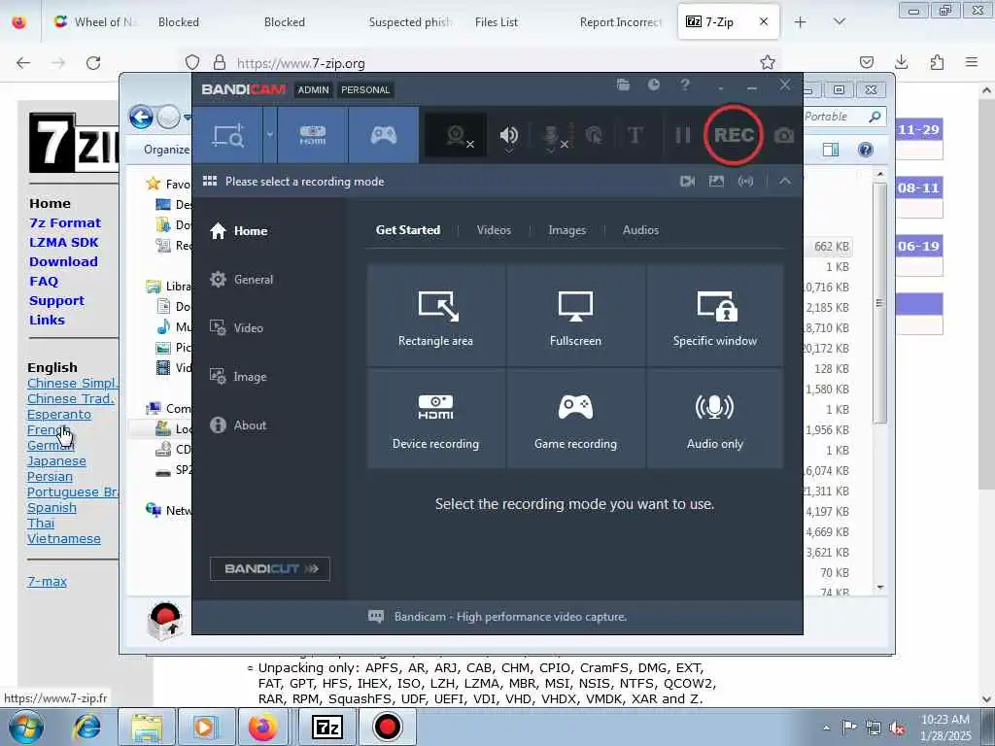
Task: Start recording with the REC button
Action: click(734, 135)
